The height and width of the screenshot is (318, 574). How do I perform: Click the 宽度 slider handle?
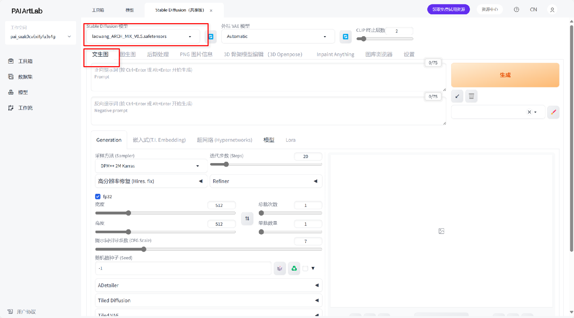pos(129,213)
